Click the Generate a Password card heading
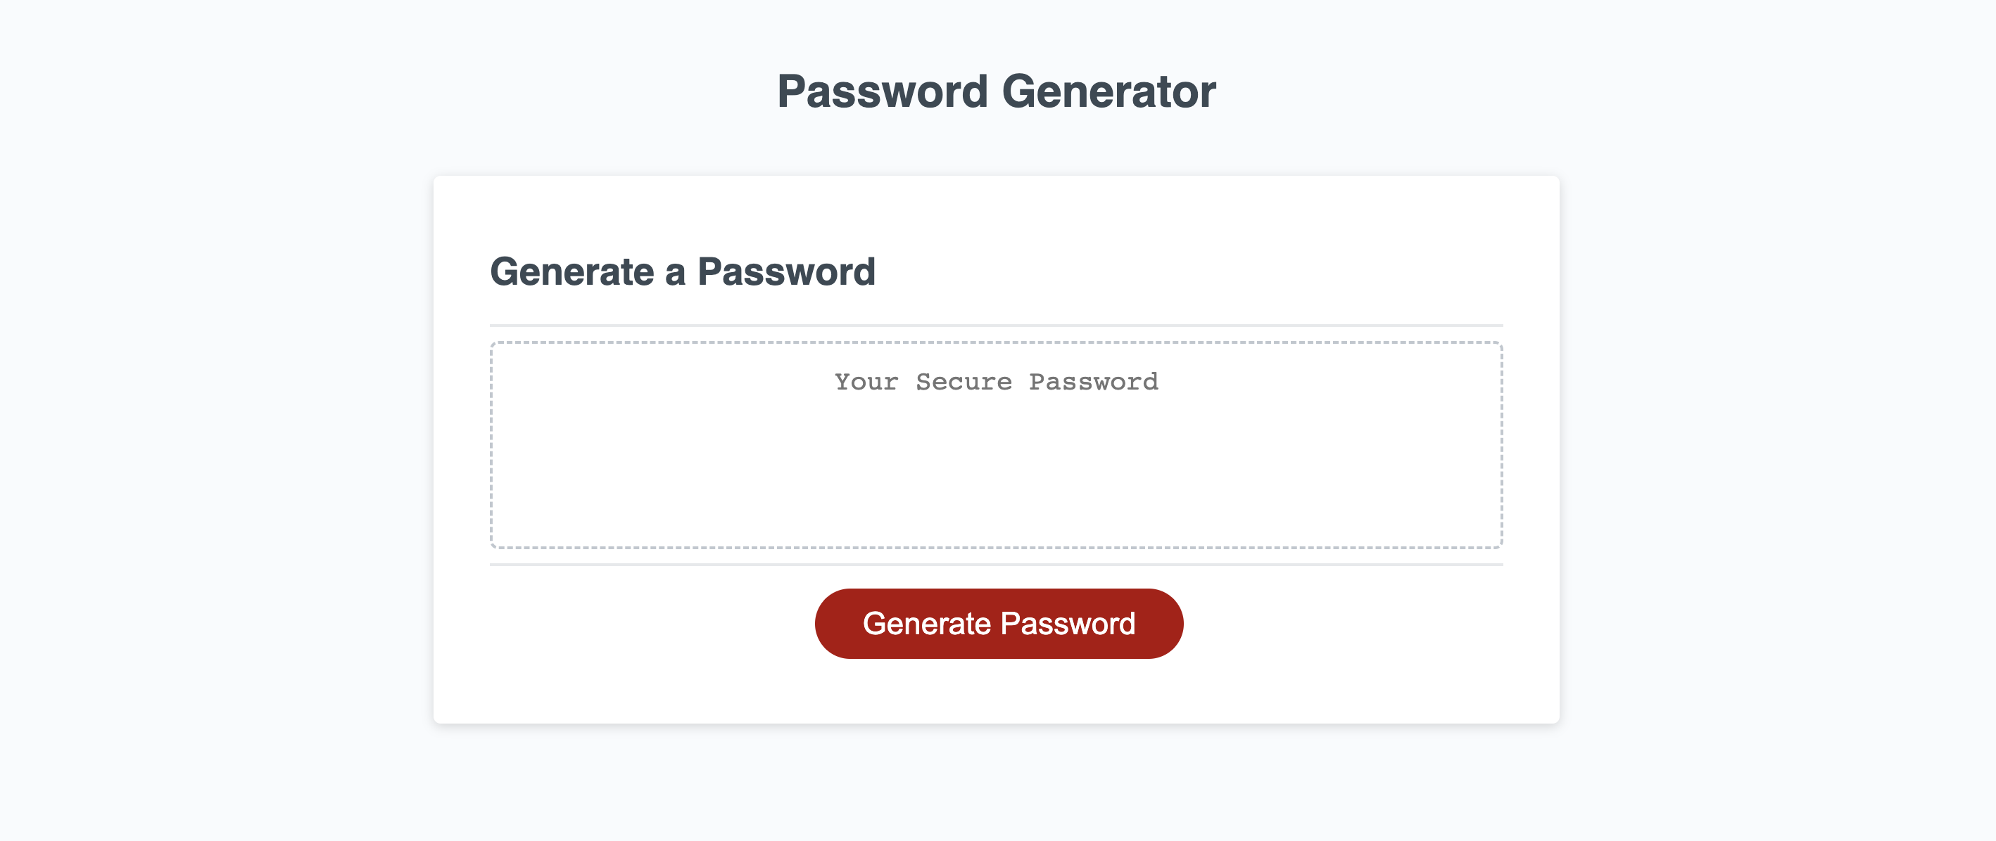The width and height of the screenshot is (1996, 841). 683,272
